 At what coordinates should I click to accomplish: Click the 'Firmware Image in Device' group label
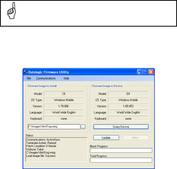pyautogui.click(x=107, y=86)
